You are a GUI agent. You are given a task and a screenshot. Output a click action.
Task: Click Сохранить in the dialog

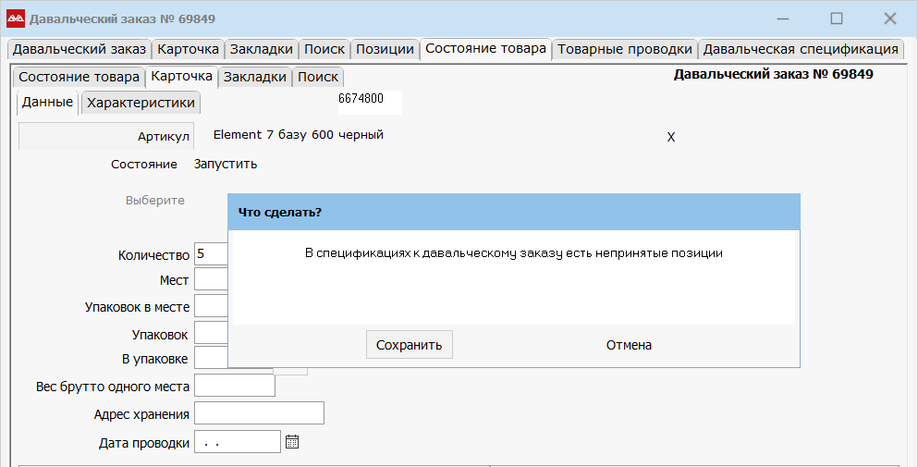pyautogui.click(x=409, y=345)
